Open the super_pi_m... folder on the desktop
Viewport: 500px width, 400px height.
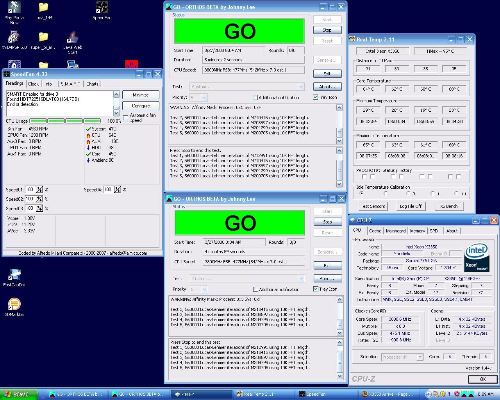43,41
